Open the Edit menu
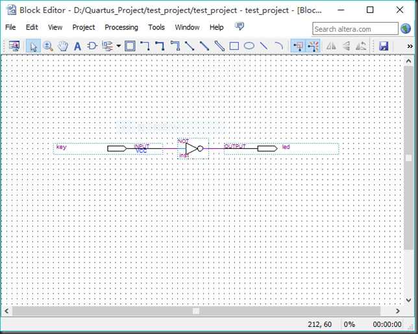The width and height of the screenshot is (418, 334). click(x=32, y=27)
